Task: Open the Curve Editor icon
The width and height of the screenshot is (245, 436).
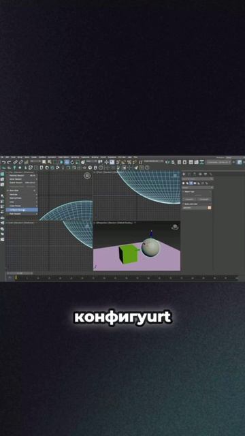Action: pyautogui.click(x=196, y=162)
